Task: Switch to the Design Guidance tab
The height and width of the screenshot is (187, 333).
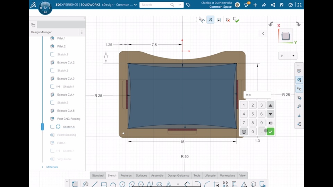Action: 178,175
